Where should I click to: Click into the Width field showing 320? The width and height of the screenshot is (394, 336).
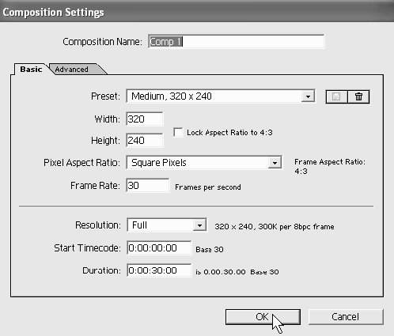(x=145, y=119)
